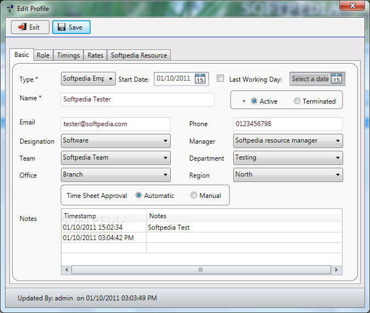The width and height of the screenshot is (370, 313).
Task: Open the Team dropdown showing Softpedia Team
Action: (116, 158)
